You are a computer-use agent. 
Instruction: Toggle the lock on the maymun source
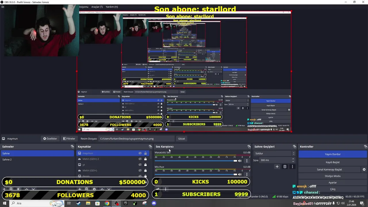145,153
